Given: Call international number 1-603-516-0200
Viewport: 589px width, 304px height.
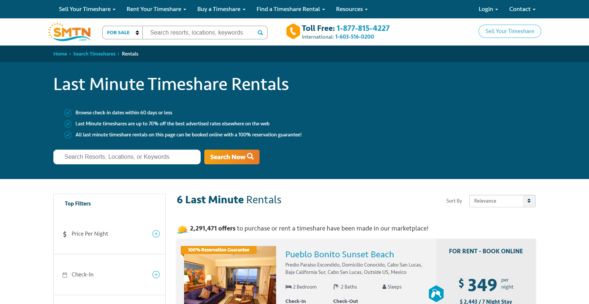Looking at the screenshot, I should pos(355,37).
